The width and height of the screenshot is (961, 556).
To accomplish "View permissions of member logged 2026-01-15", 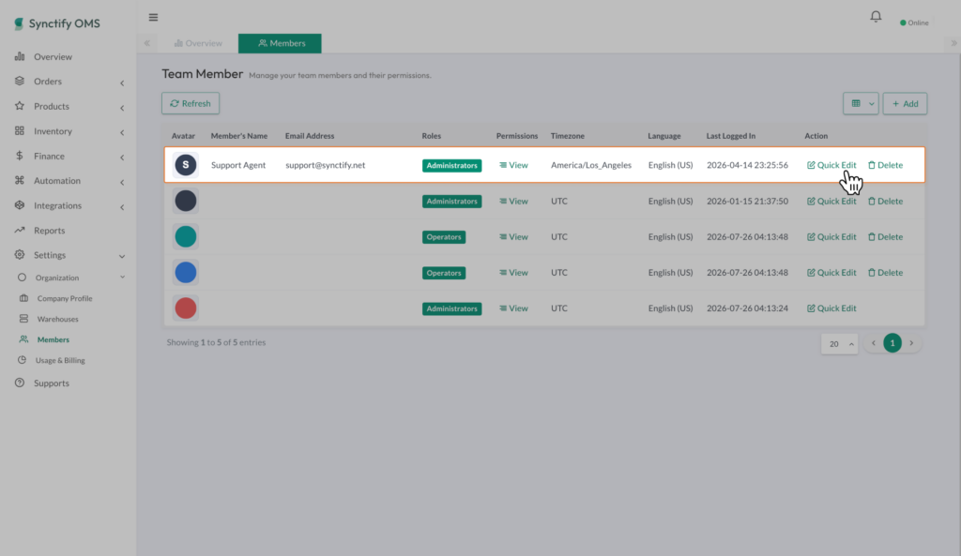I will pos(513,201).
